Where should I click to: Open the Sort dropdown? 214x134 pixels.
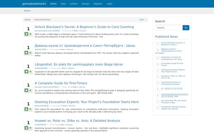pyautogui.click(x=143, y=20)
